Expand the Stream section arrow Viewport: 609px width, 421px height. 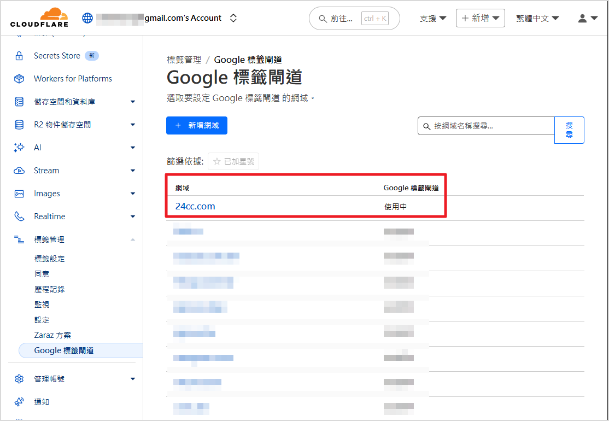pos(133,171)
